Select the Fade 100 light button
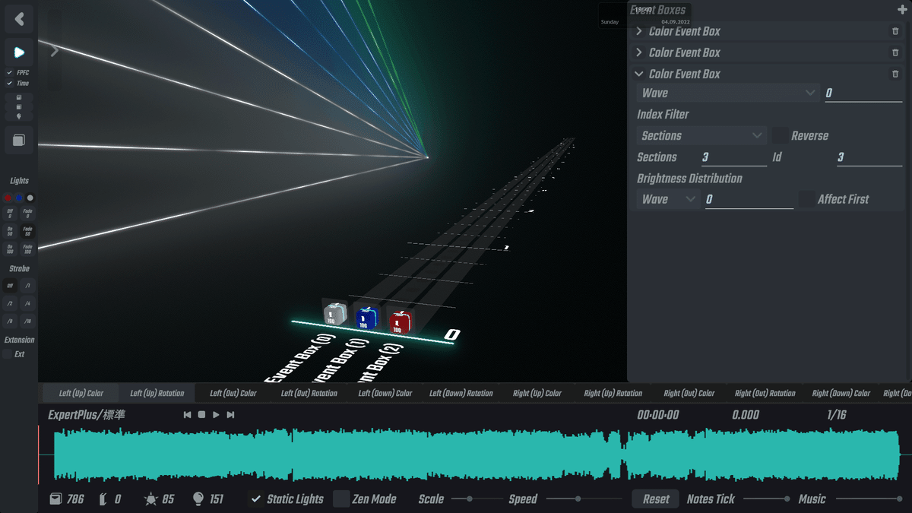The height and width of the screenshot is (513, 912). pos(27,249)
